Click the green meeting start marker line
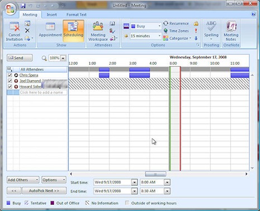260x211 pixels. [170, 119]
